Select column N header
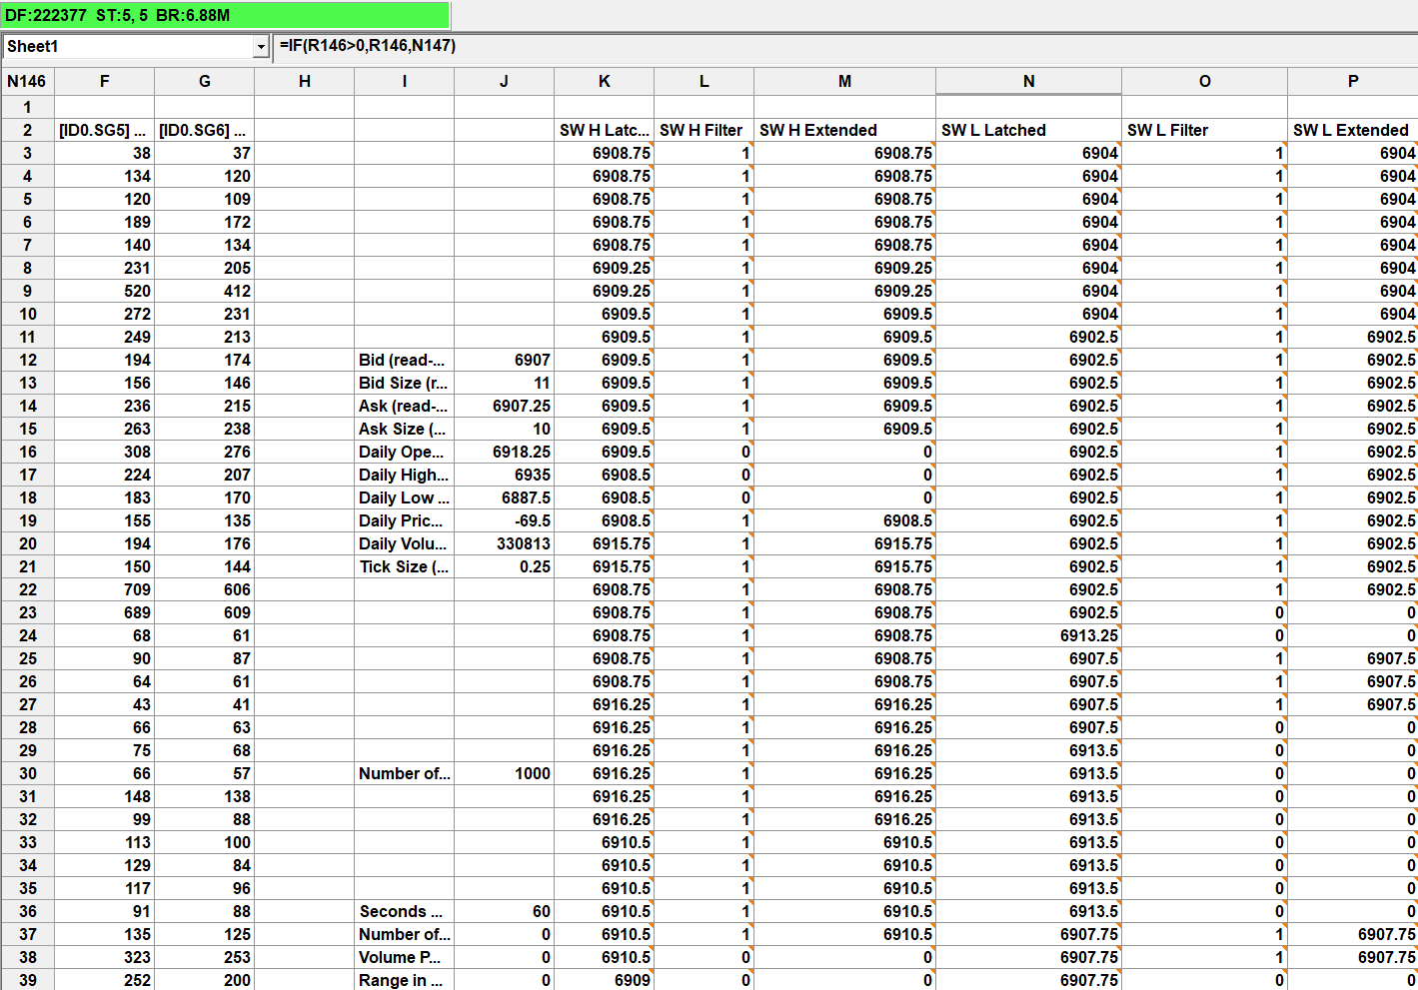This screenshot has height=990, width=1418. click(1029, 81)
